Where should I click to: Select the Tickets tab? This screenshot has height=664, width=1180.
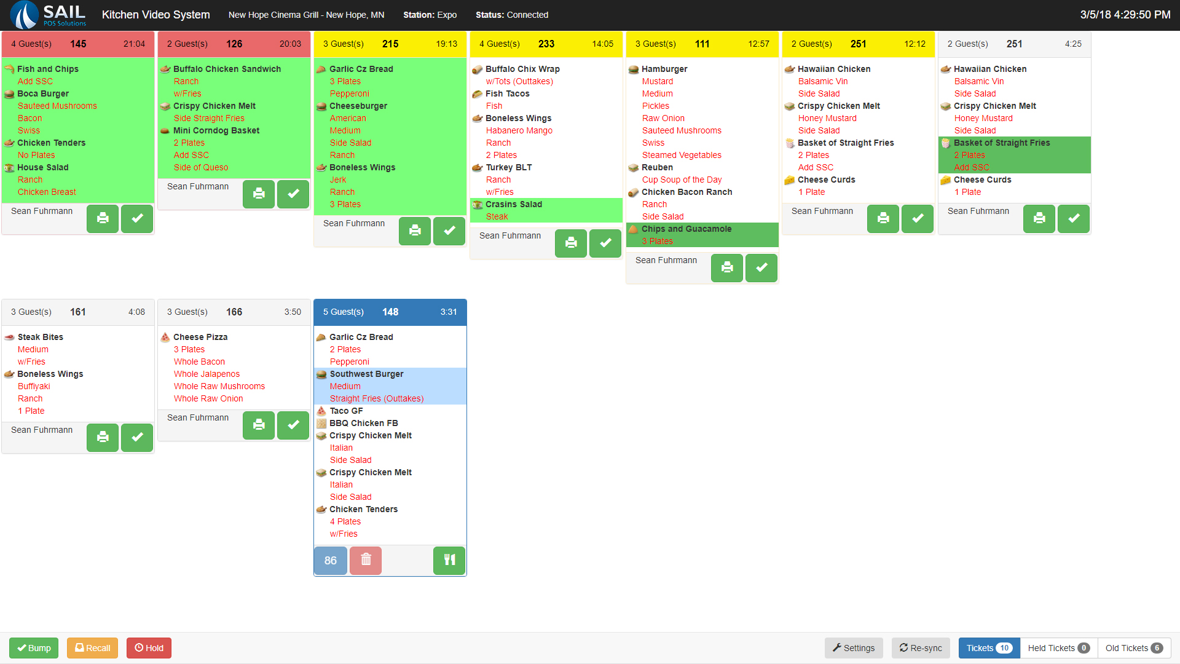[x=989, y=648]
